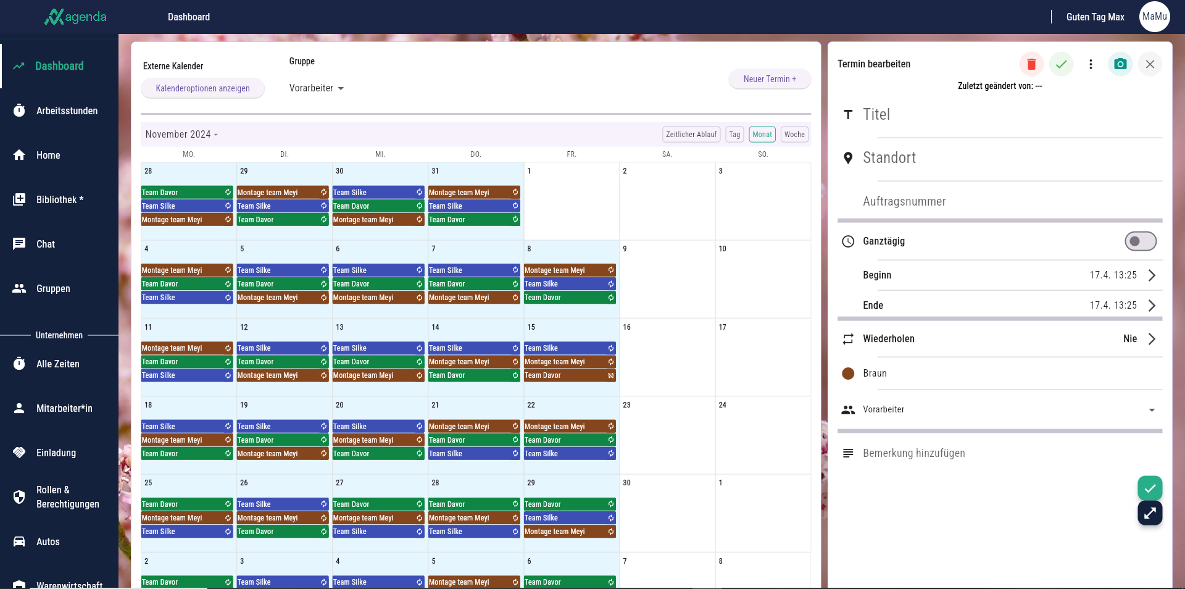Expand the panel with the diagonal arrow icon
This screenshot has width=1185, height=589.
click(1149, 513)
